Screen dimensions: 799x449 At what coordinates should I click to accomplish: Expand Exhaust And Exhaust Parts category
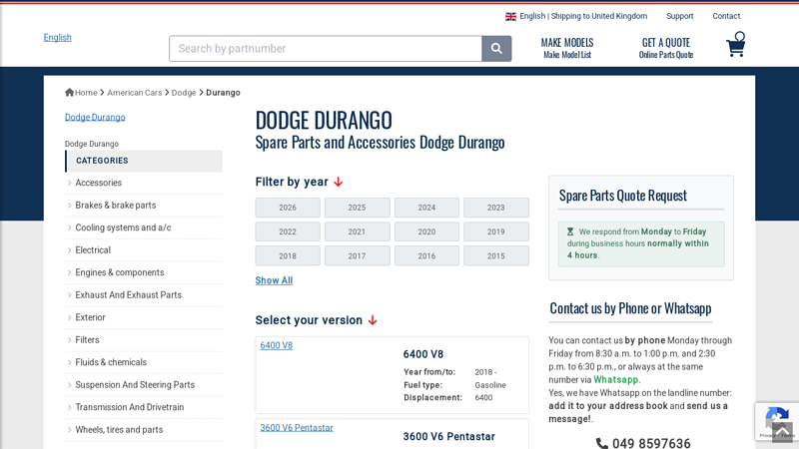click(129, 294)
